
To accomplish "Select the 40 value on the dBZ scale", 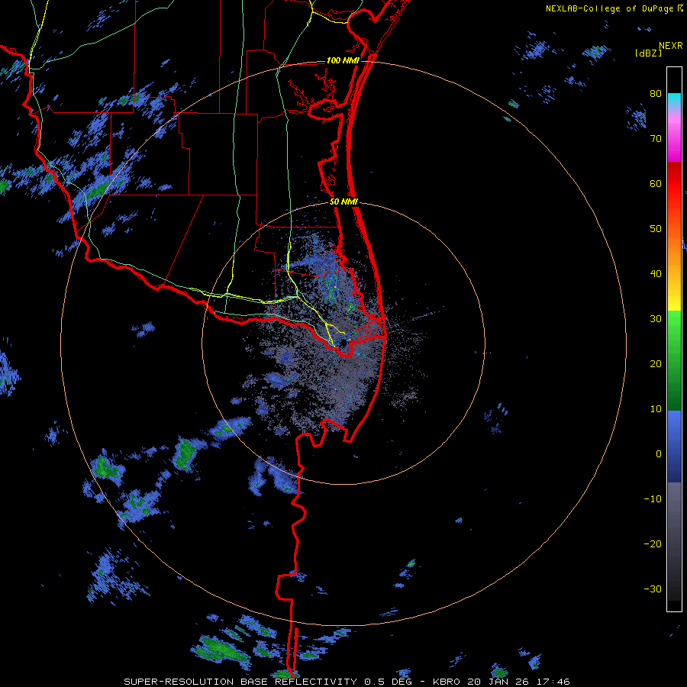I will [x=656, y=274].
